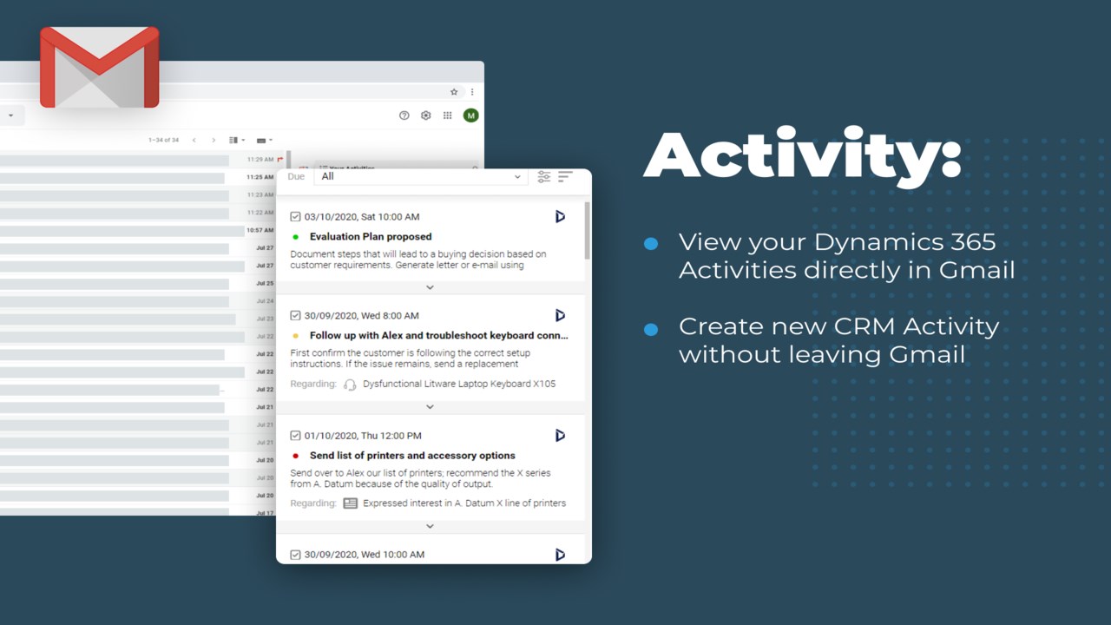Click the headset icon beside Dysfunctional Litware Laptop
Screen dimensions: 1111x625
(x=350, y=384)
